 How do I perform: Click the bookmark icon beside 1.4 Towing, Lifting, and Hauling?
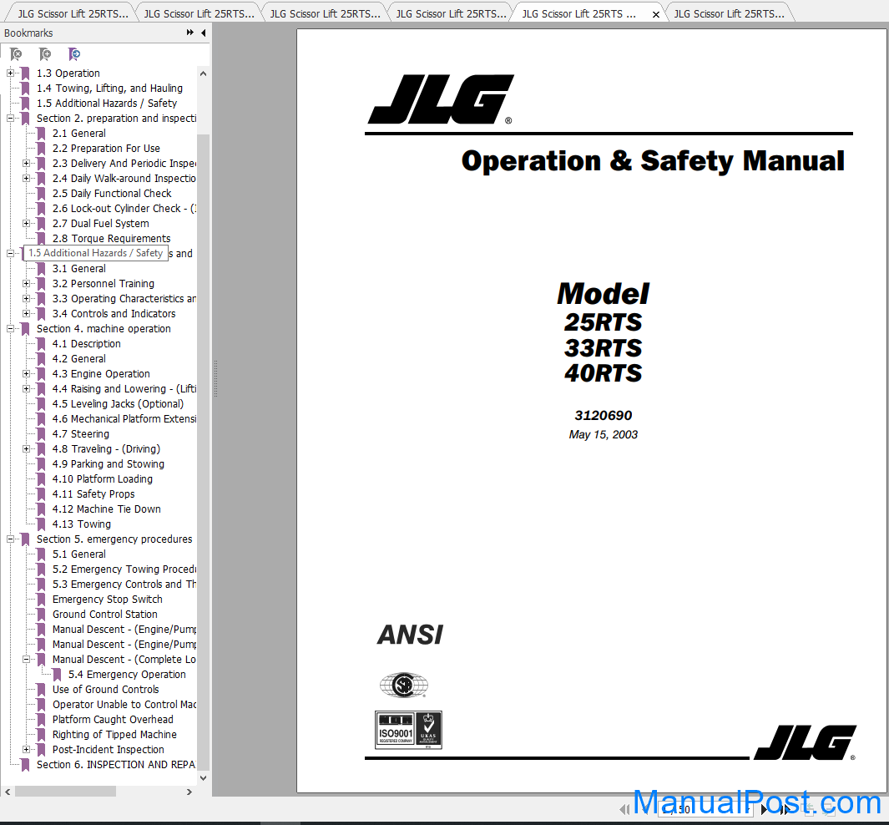pyautogui.click(x=25, y=89)
